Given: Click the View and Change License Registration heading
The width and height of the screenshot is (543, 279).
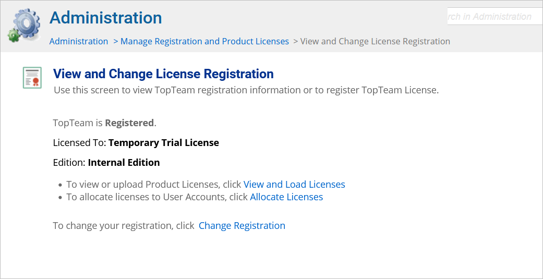Looking at the screenshot, I should pos(163,74).
